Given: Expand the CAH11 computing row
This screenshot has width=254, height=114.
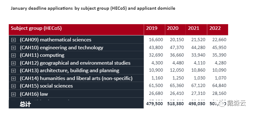Looking at the screenshot, I should pyautogui.click(x=13, y=55).
